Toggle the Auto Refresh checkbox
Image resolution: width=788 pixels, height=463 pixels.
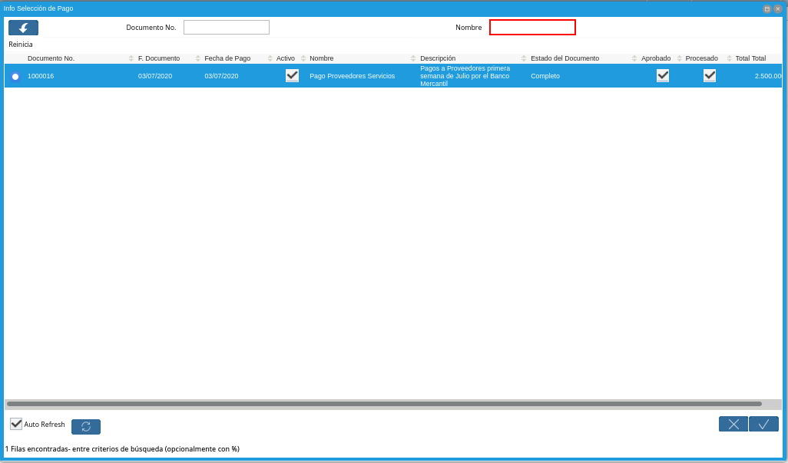pos(16,424)
